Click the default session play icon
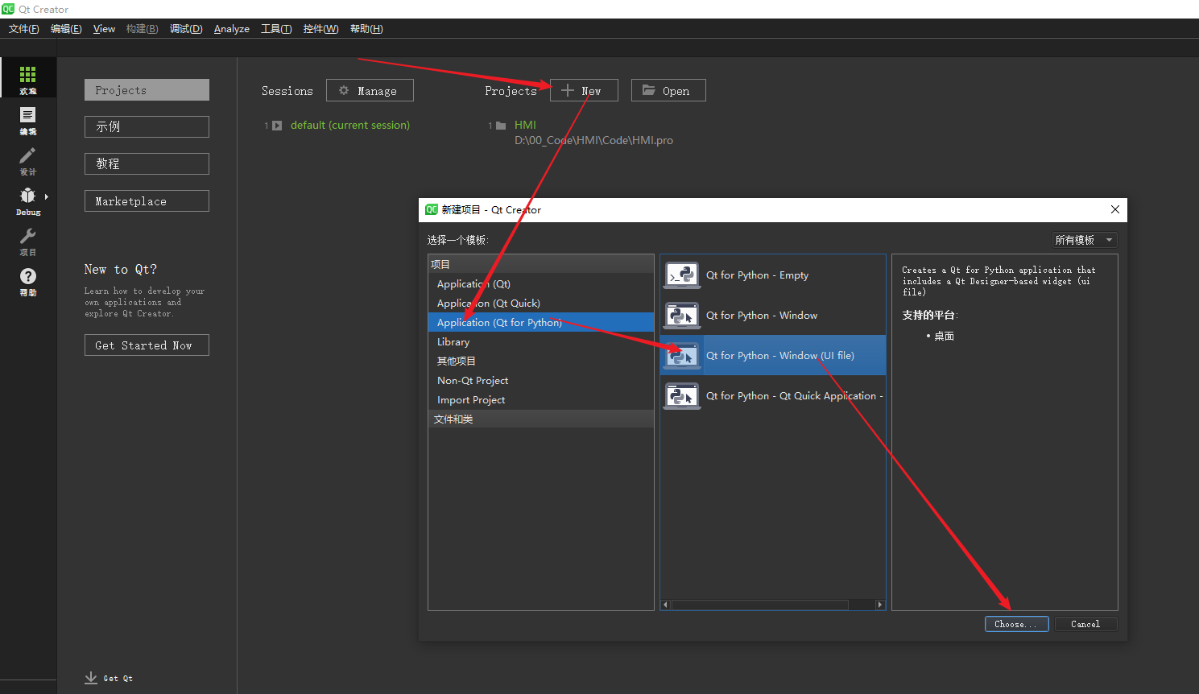The height and width of the screenshot is (694, 1199). click(x=277, y=126)
